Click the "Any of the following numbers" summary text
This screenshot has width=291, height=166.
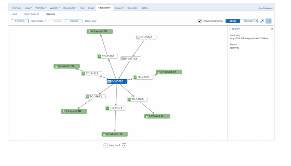pyautogui.click(x=249, y=38)
